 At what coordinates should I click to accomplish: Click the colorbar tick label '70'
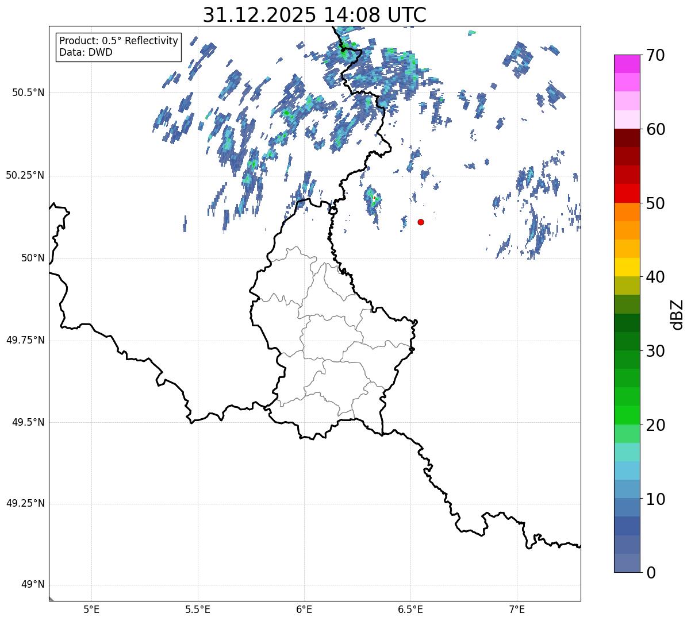655,55
